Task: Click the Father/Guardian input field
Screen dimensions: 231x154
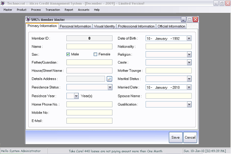Action: [x=89, y=62]
